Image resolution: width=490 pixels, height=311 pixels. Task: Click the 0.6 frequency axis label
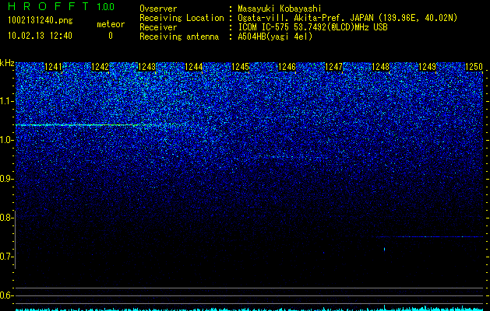pos(6,295)
